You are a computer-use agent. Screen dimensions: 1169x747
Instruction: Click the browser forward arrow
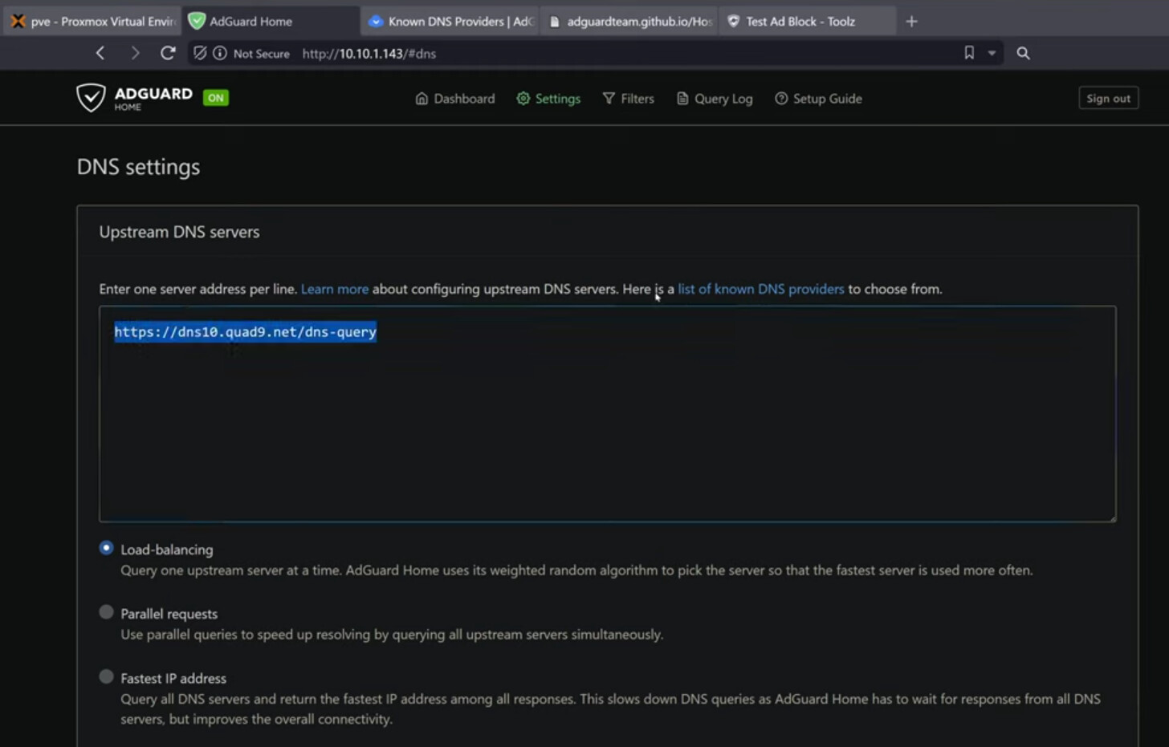point(135,53)
